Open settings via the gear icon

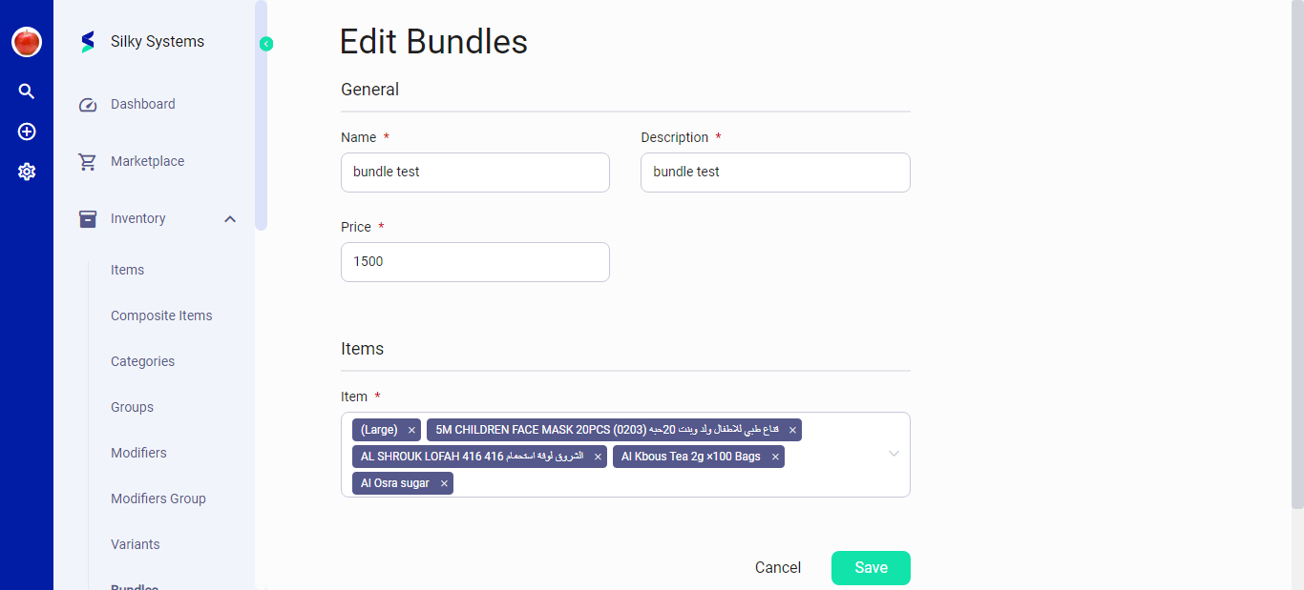click(x=26, y=172)
